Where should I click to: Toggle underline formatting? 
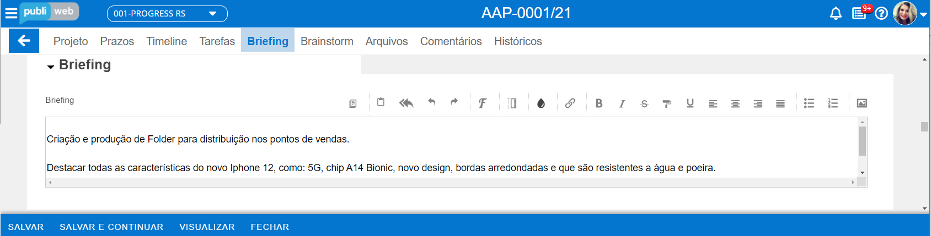pos(690,103)
